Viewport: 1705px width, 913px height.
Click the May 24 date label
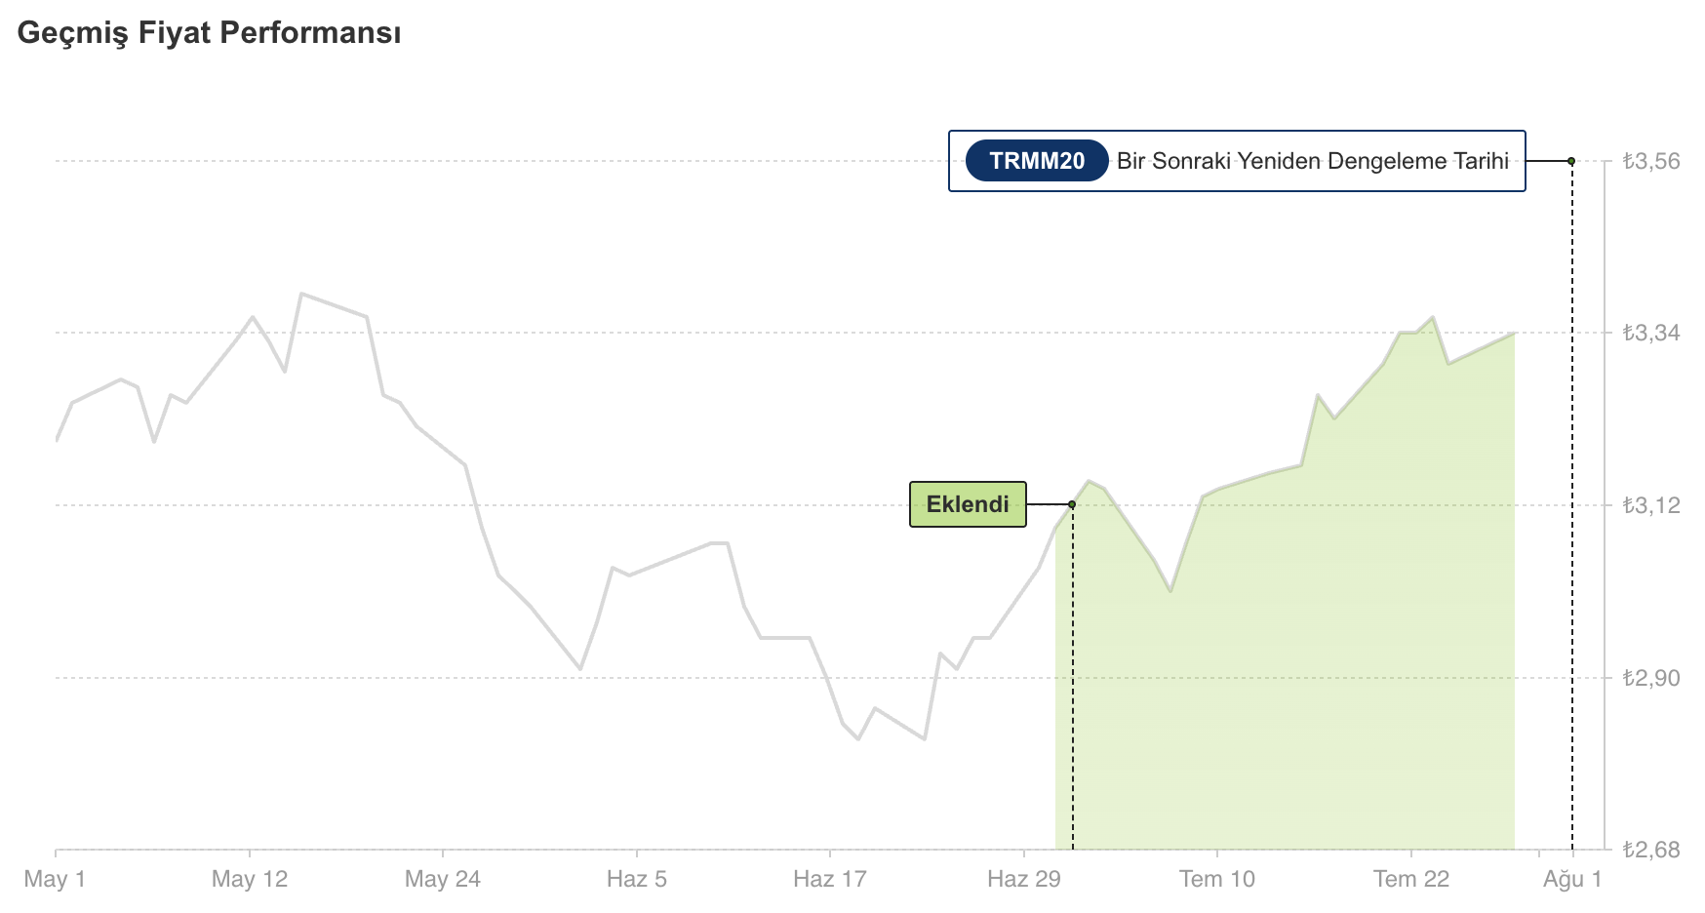coord(443,879)
